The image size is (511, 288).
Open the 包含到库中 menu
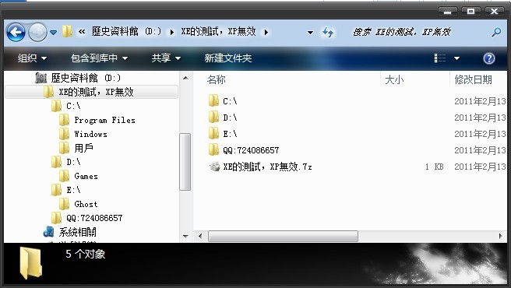pyautogui.click(x=99, y=58)
